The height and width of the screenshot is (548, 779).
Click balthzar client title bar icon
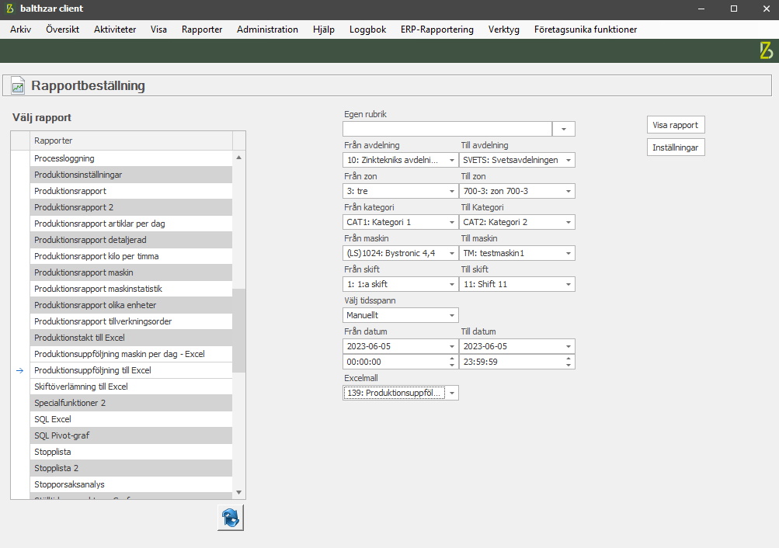tap(9, 9)
